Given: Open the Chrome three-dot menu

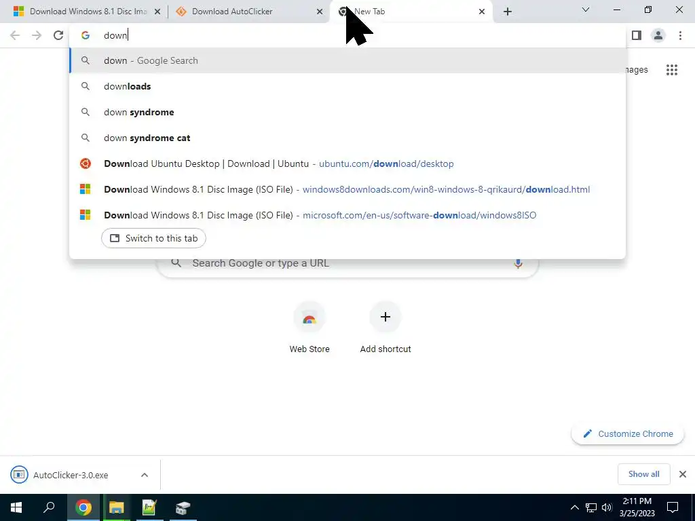Looking at the screenshot, I should pos(680,35).
